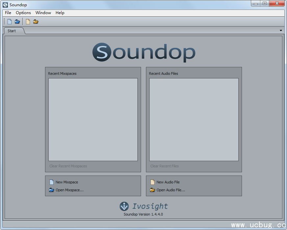Click the Soundop icon in the title bar
The height and width of the screenshot is (230, 287).
(5, 5)
